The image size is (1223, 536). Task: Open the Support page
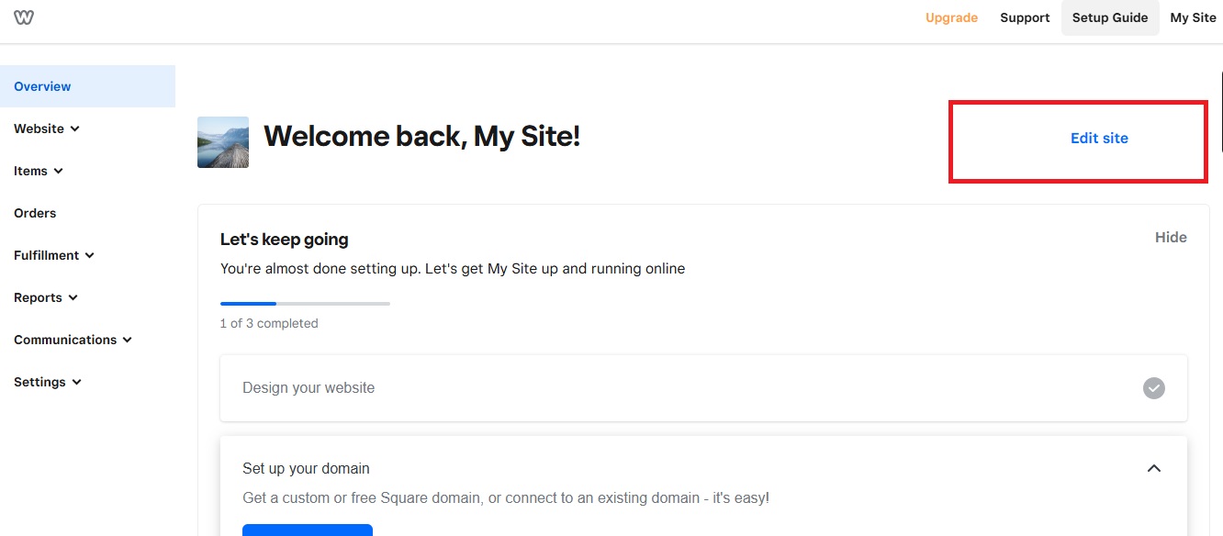pos(1025,18)
